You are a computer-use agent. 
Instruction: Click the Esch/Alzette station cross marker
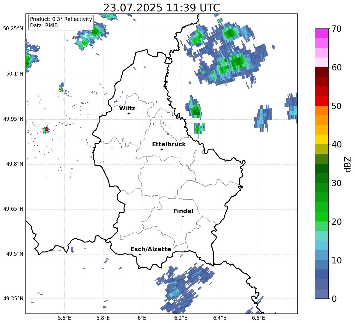[140, 254]
